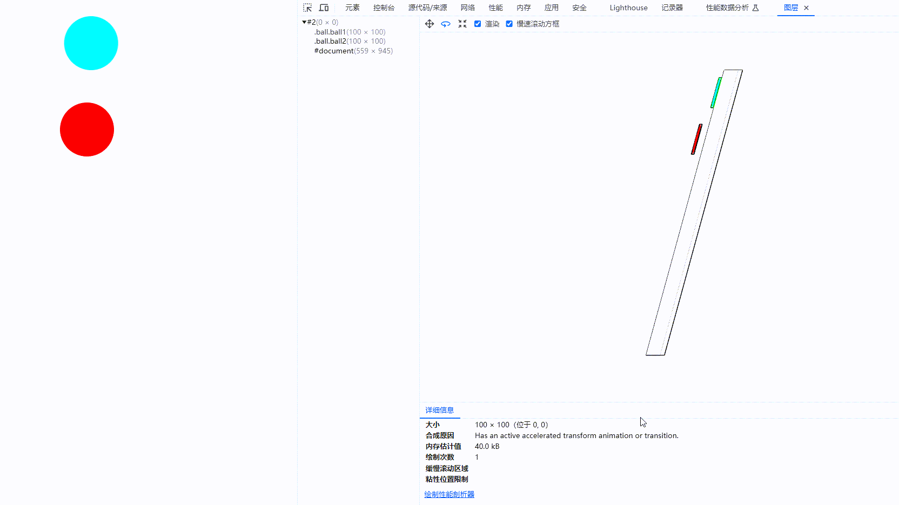This screenshot has width=899, height=505.
Task: Click the compositing reason text
Action: coord(576,435)
